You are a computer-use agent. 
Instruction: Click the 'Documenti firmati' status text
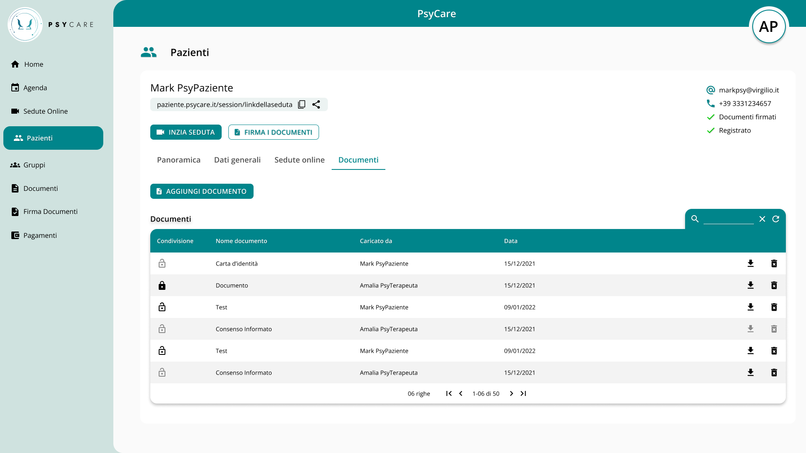pos(748,117)
